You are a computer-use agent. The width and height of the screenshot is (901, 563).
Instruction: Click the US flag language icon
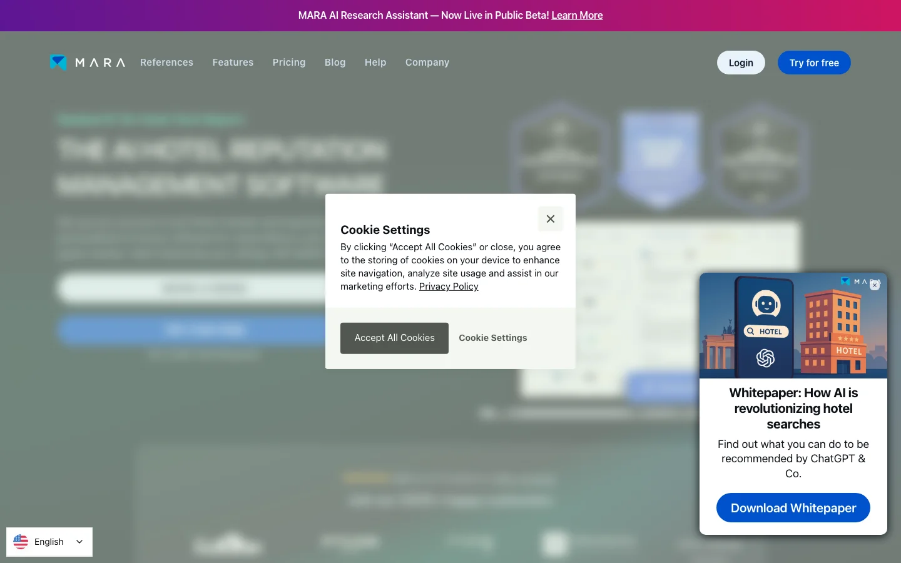point(21,542)
